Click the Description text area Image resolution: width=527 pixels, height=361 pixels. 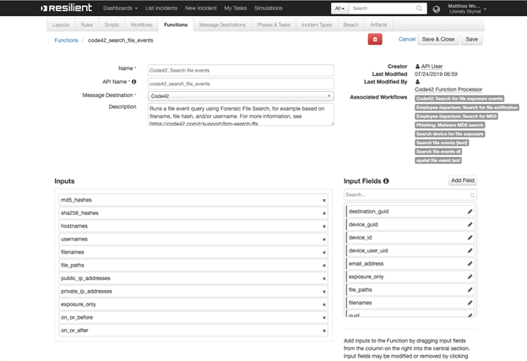tap(241, 115)
